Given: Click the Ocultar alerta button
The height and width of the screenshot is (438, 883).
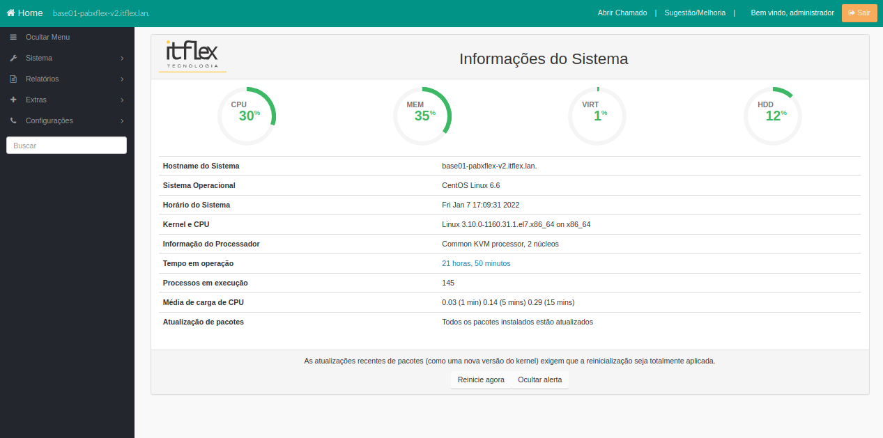Looking at the screenshot, I should click(x=539, y=380).
